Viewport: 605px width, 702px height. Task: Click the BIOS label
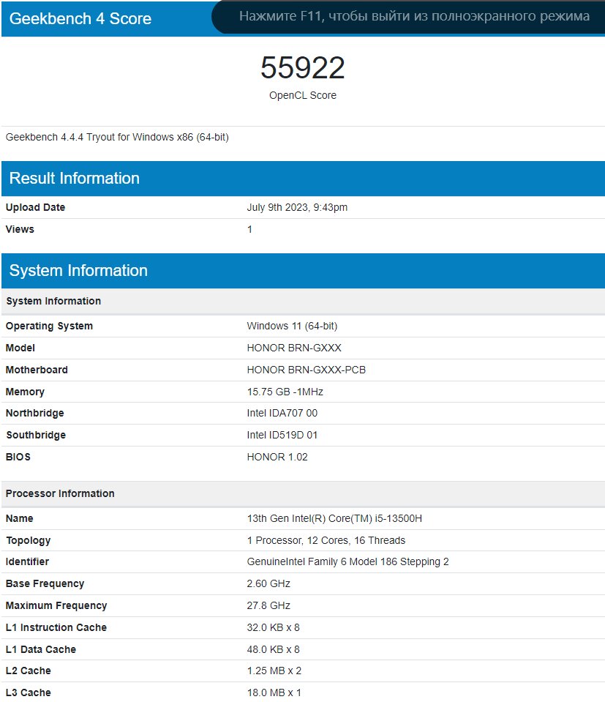click(x=18, y=457)
